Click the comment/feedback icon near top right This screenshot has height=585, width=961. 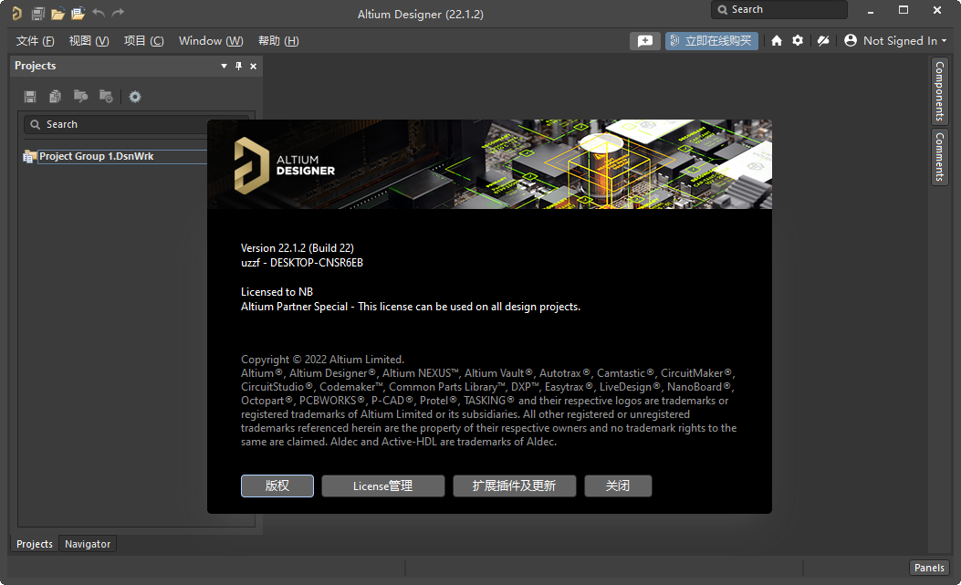(645, 40)
